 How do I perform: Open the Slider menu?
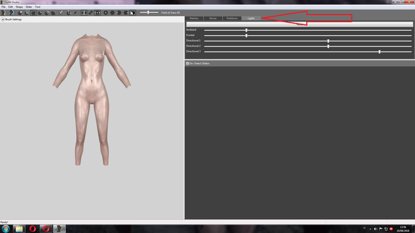click(x=29, y=7)
